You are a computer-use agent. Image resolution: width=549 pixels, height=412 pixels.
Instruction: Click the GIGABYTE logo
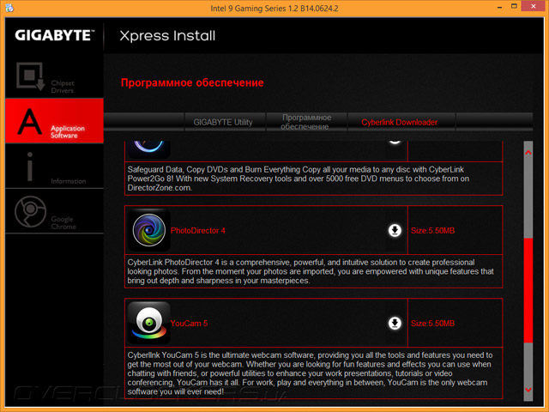[x=55, y=35]
